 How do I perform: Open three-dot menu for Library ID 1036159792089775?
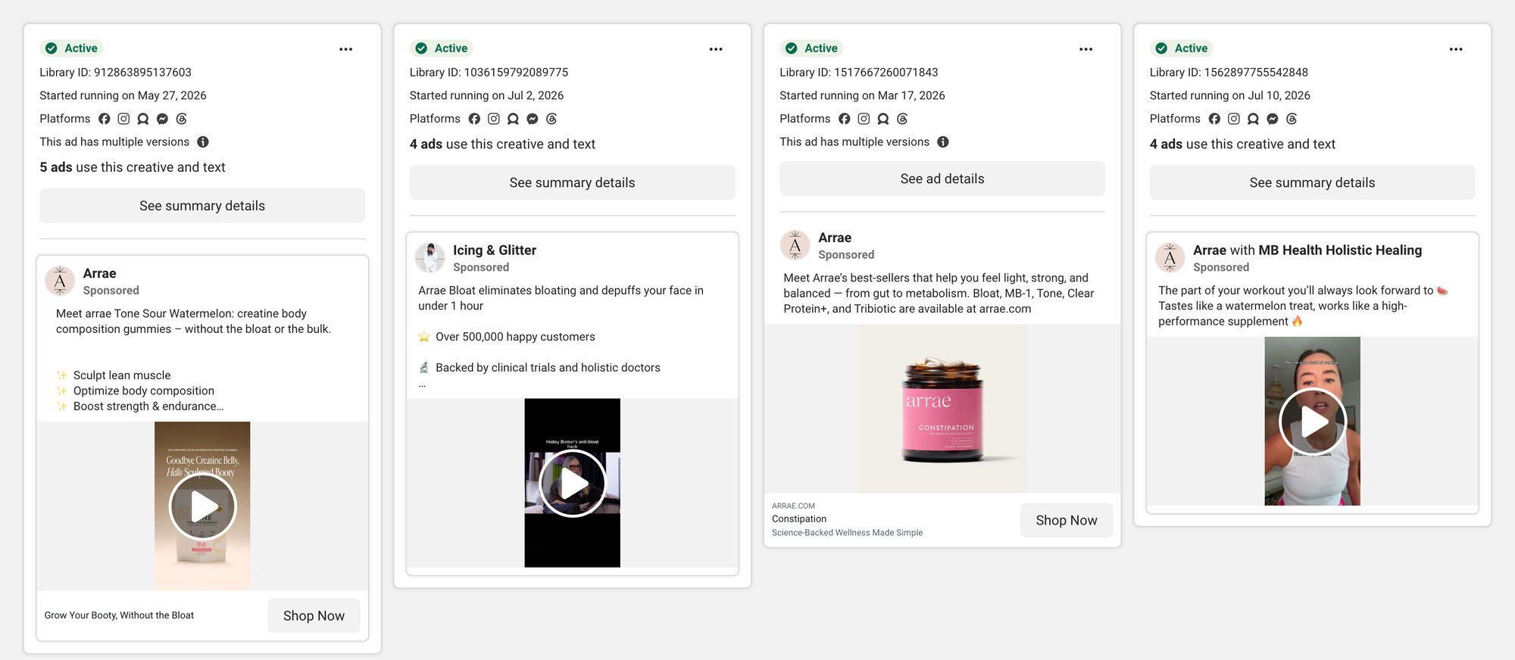click(x=716, y=49)
